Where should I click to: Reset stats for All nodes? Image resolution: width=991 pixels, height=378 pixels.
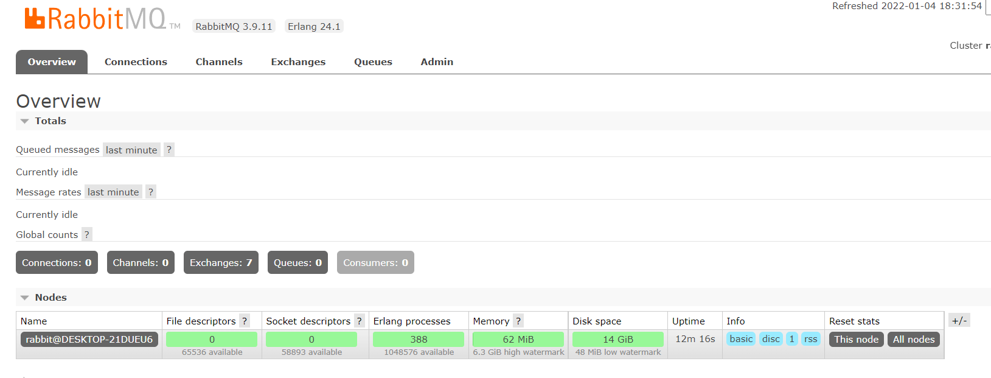(x=914, y=340)
